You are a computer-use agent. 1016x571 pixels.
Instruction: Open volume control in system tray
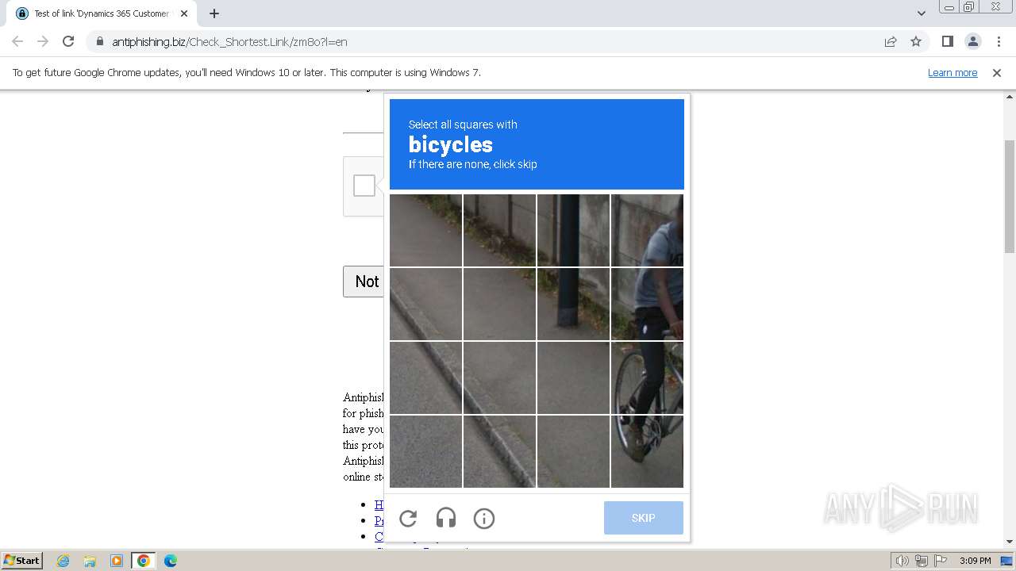(902, 561)
